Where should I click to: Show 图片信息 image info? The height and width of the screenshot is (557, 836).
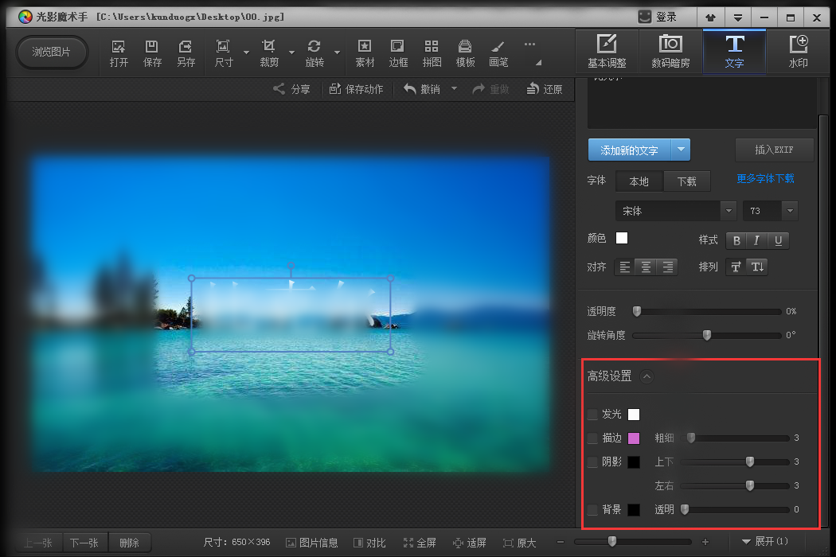pyautogui.click(x=312, y=543)
